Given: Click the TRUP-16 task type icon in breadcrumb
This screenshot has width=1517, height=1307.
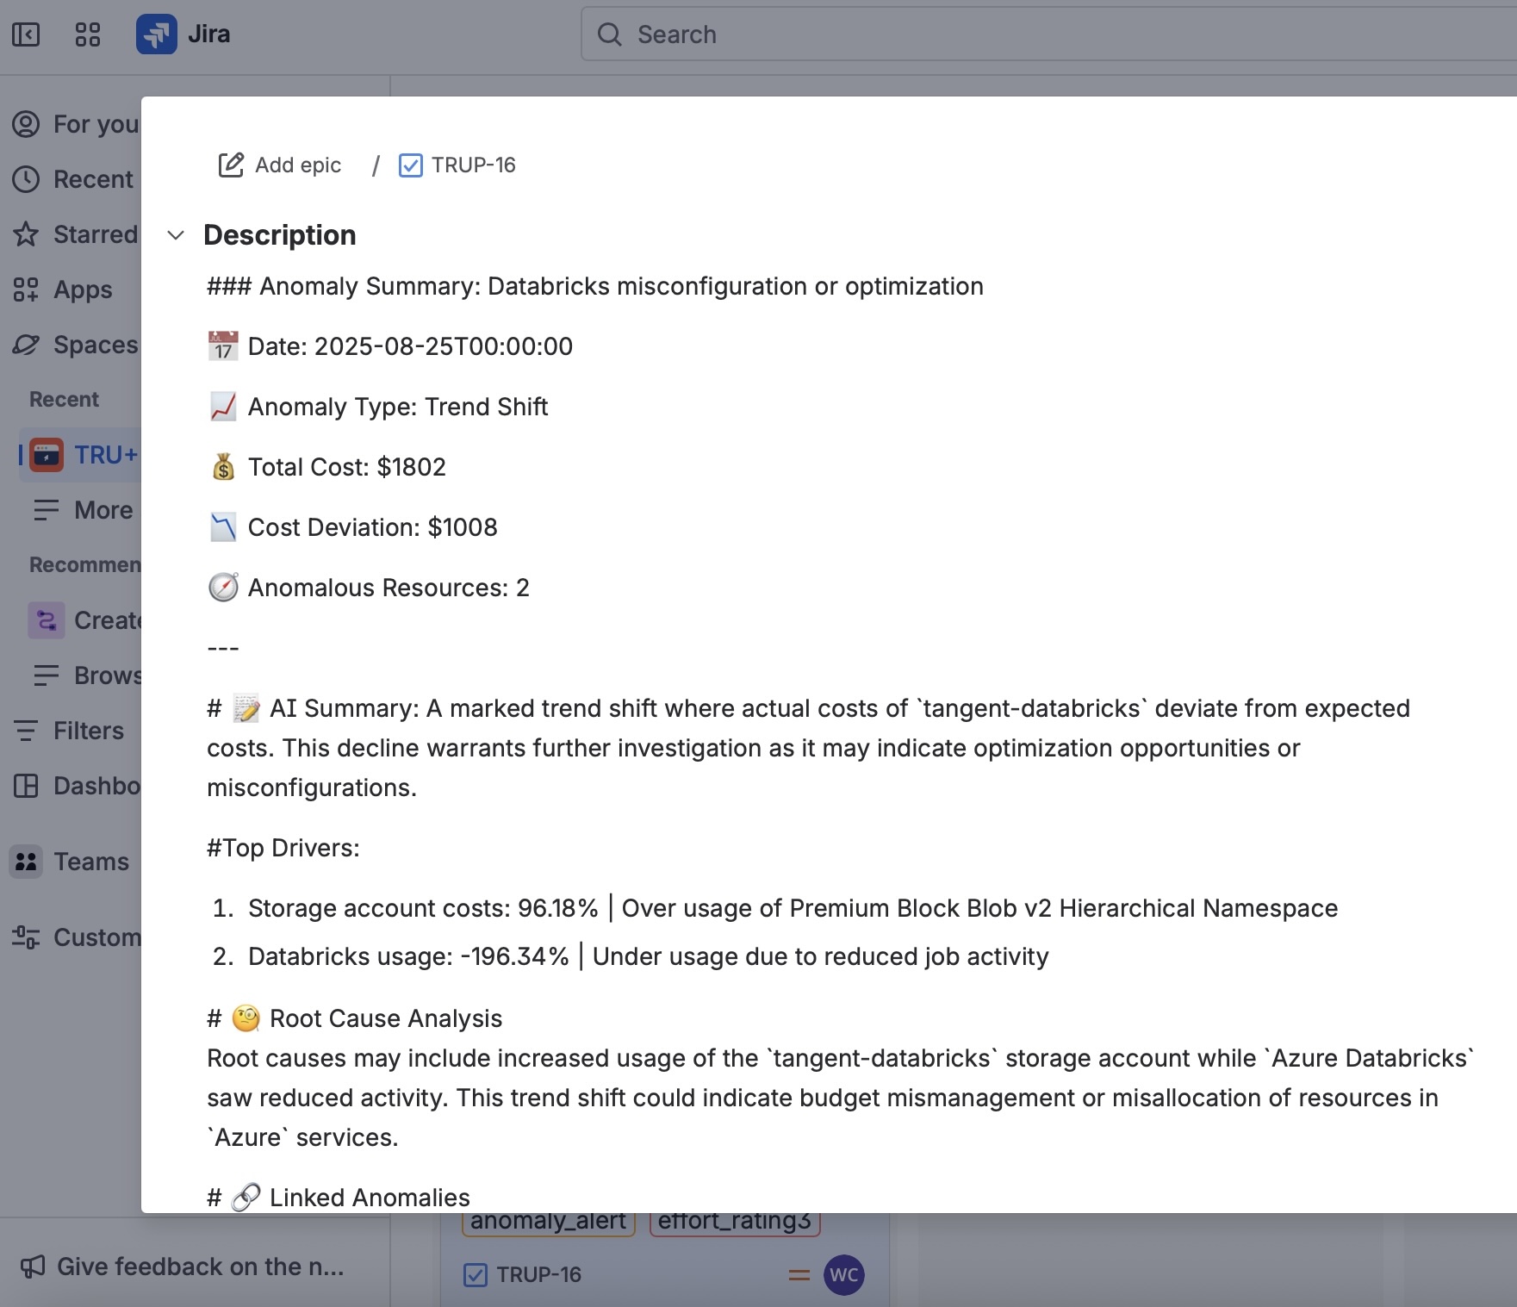Looking at the screenshot, I should point(411,165).
